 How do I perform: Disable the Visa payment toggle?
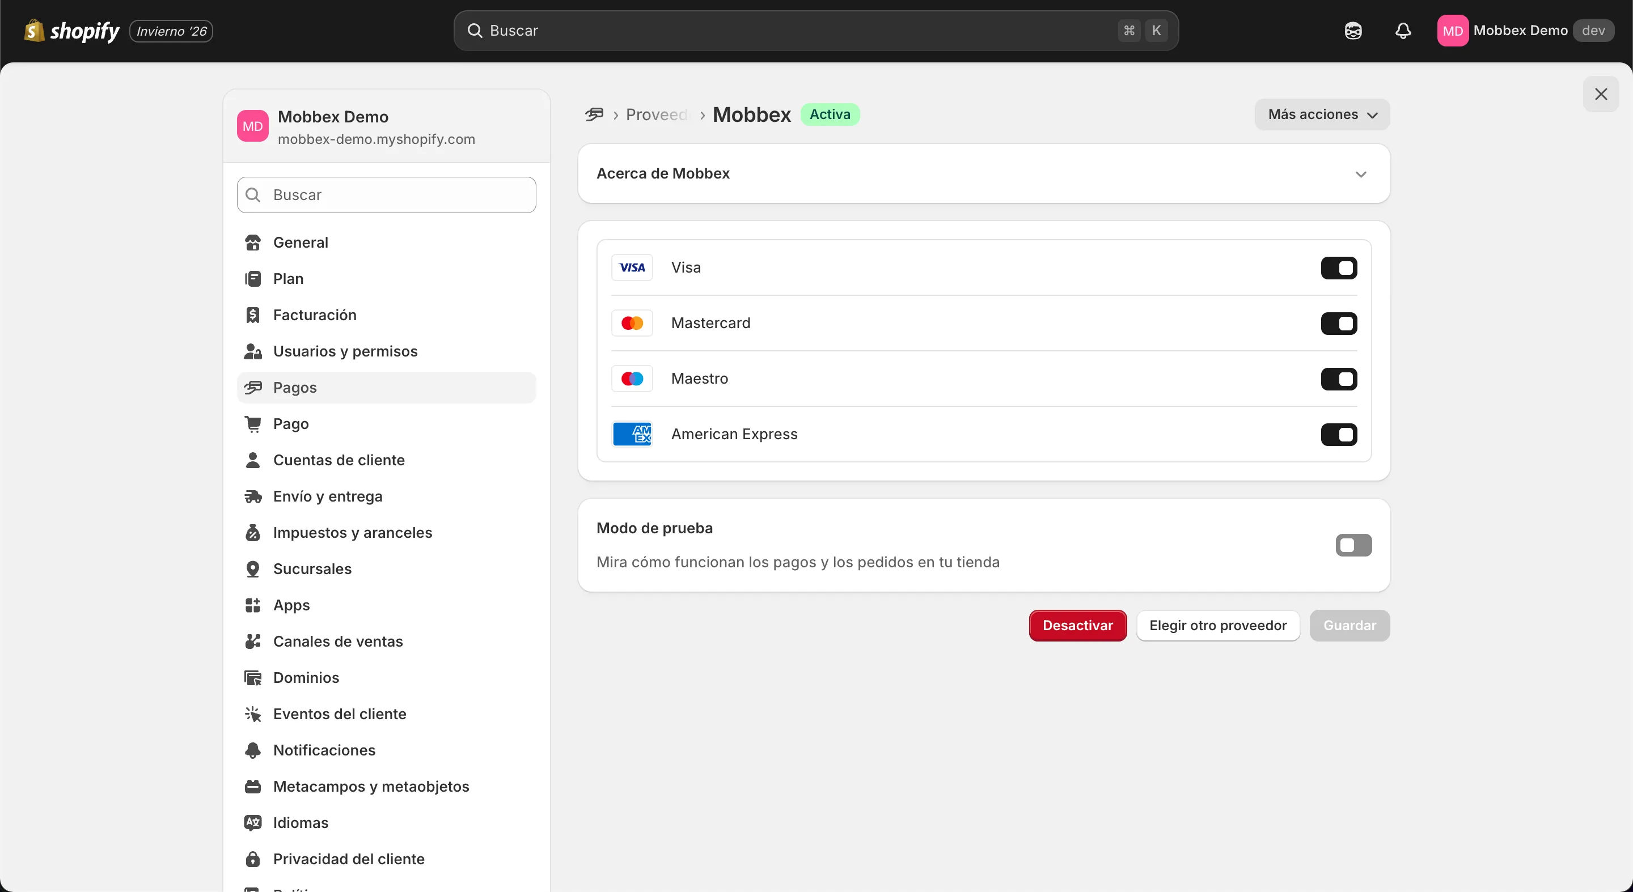(1339, 268)
